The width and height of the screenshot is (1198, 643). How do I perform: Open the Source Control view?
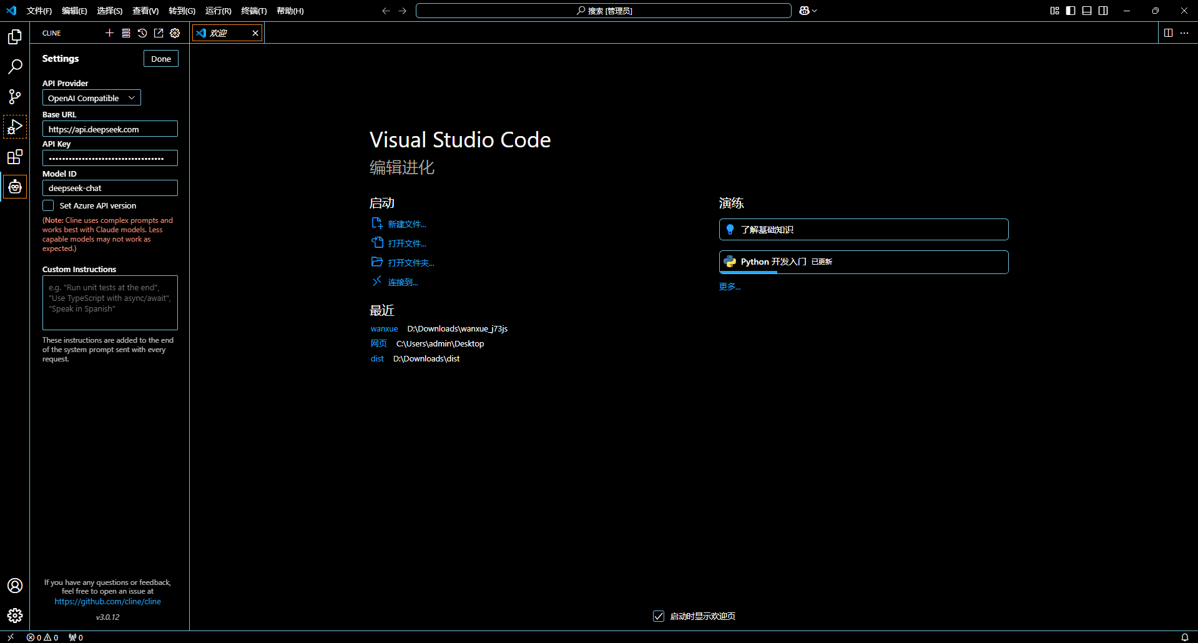pos(15,97)
